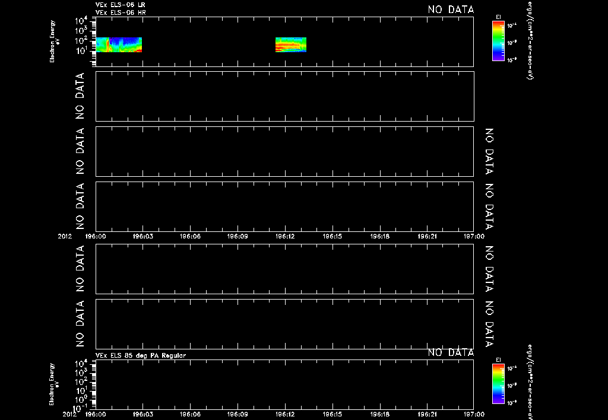Image resolution: width=608 pixels, height=420 pixels.
Task: Click 'NO DATA' text above the bottom panel's right corner
Action: (451, 352)
